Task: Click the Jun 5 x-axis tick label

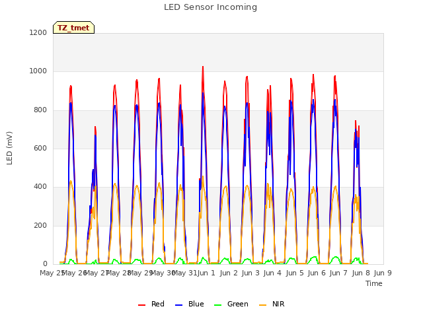Action: click(x=295, y=273)
